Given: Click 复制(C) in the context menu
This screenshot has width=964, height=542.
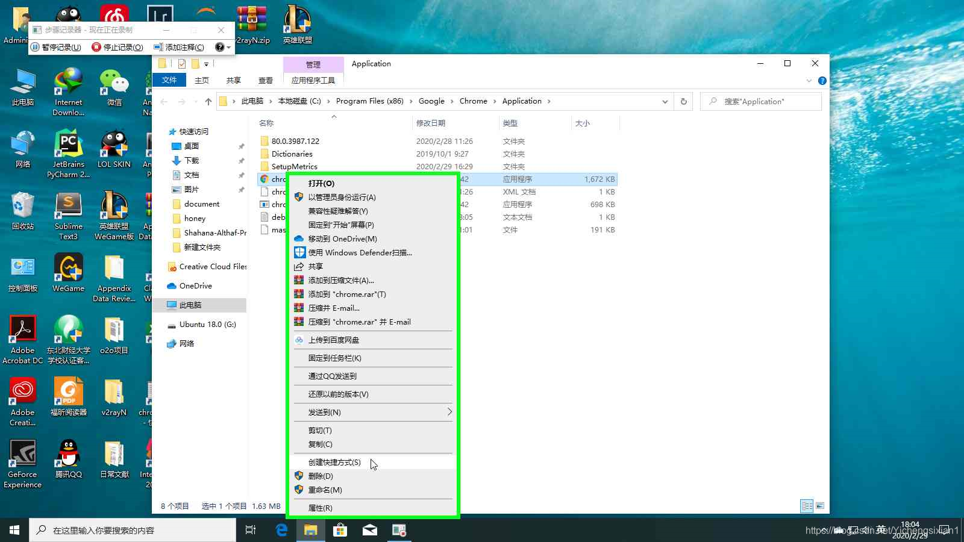Looking at the screenshot, I should tap(373, 444).
